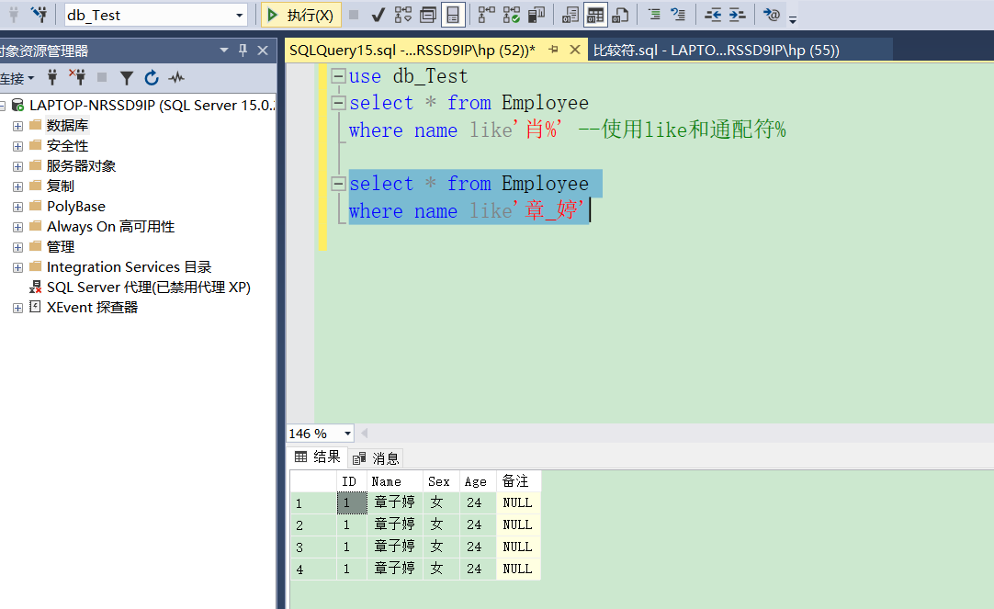This screenshot has width=994, height=609.
Task: Expand the PolyBase folder
Action: pyautogui.click(x=17, y=208)
